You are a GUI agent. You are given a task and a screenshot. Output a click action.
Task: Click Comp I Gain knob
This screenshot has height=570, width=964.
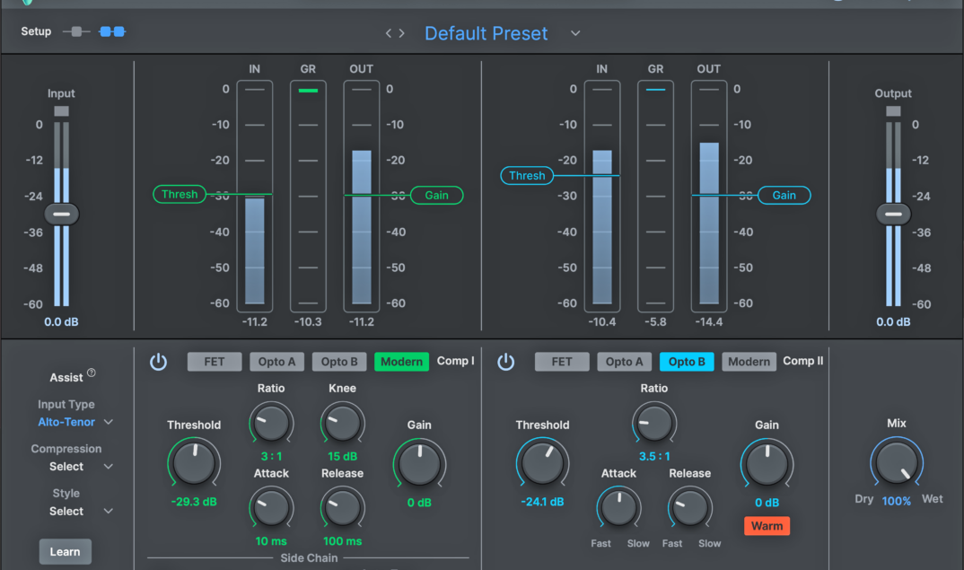[419, 463]
